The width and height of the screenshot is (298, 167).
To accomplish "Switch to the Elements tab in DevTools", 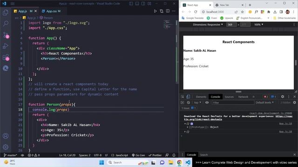I will tap(201, 97).
